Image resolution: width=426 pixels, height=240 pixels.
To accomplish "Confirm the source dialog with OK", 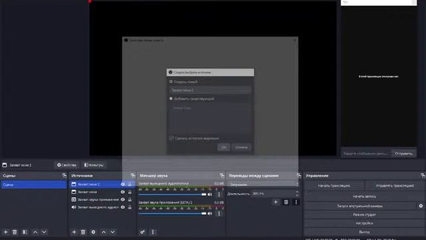I will [x=224, y=147].
